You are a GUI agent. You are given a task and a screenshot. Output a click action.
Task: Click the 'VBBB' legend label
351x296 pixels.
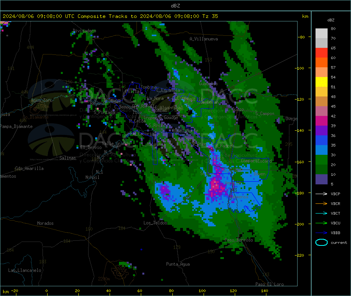tap(335, 233)
